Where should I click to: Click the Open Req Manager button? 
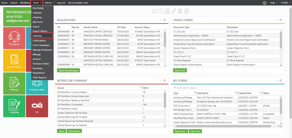click(x=69, y=70)
